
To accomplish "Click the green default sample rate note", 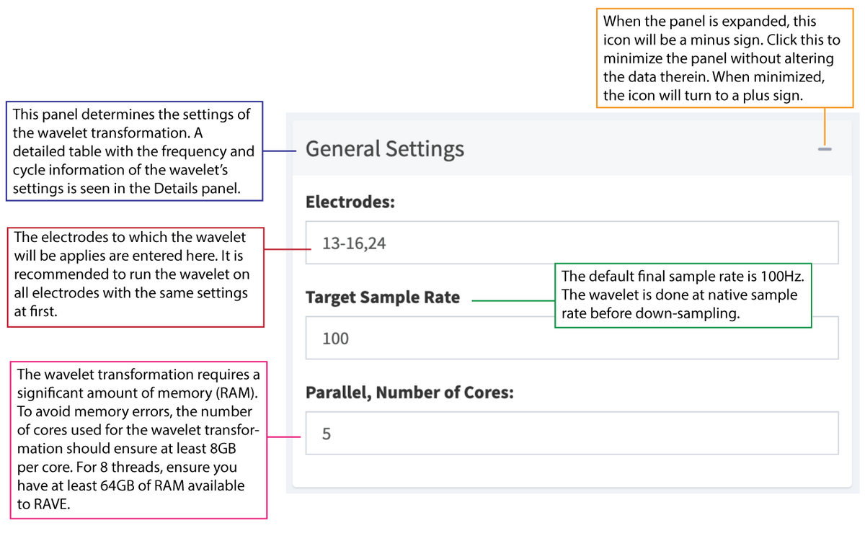I will click(683, 295).
